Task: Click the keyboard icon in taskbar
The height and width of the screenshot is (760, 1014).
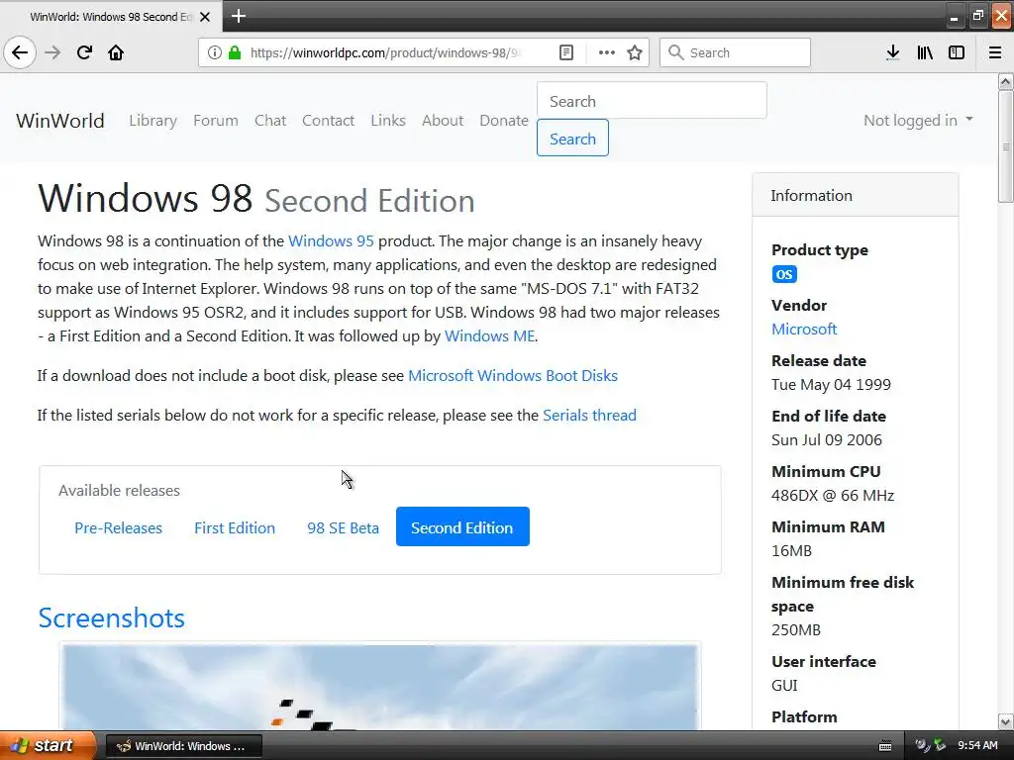Action: pyautogui.click(x=885, y=746)
